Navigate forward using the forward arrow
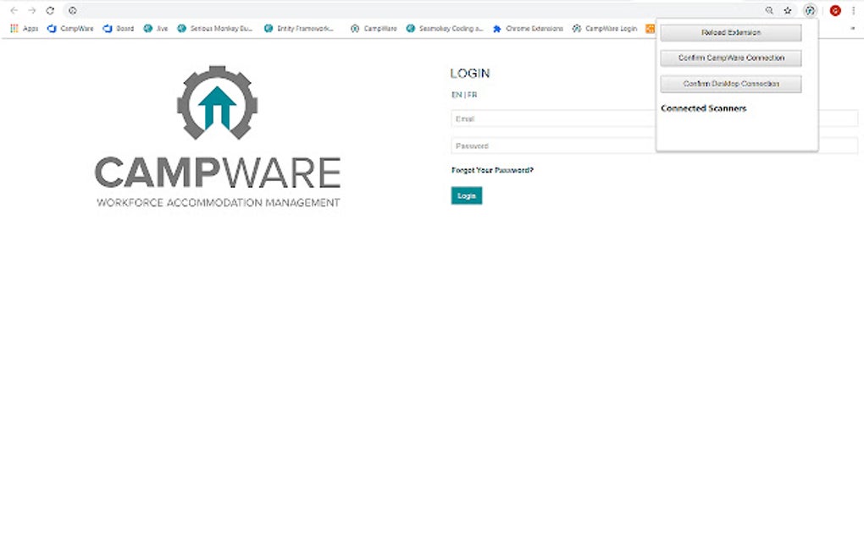 point(31,10)
